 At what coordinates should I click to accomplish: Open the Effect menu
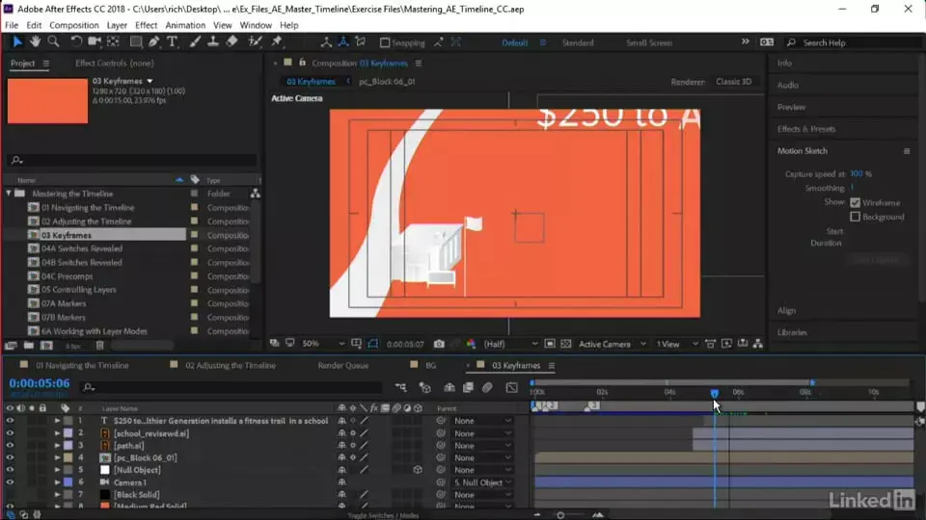click(146, 25)
